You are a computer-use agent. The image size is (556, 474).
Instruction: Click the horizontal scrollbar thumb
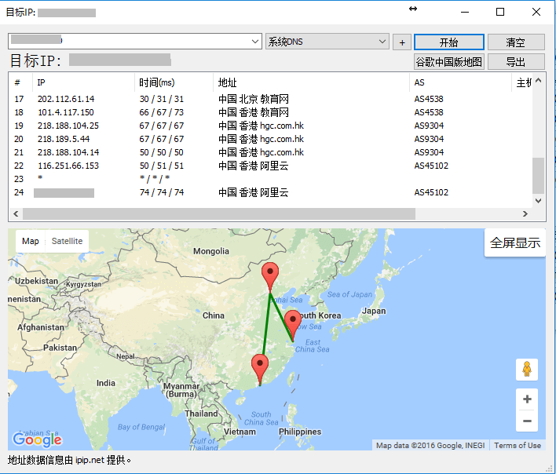(x=219, y=214)
